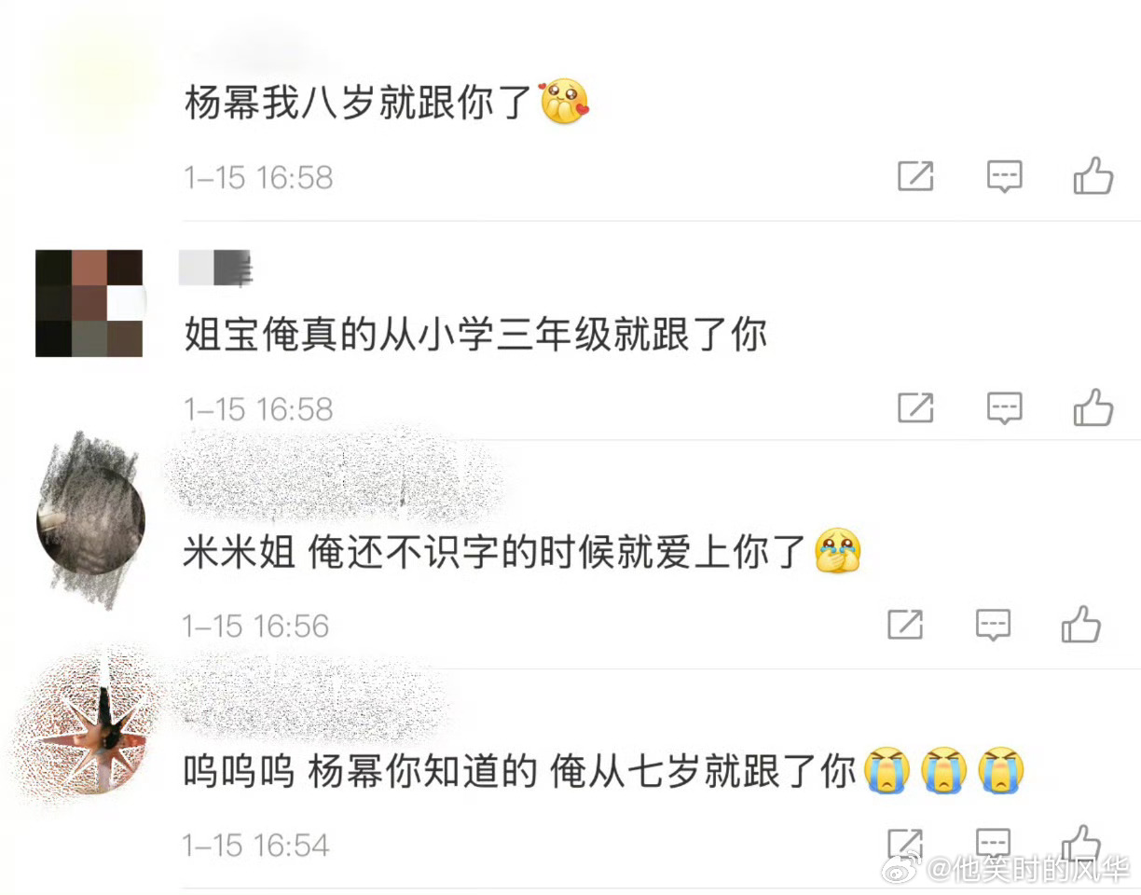Reply to the 小学三年级 comment
Viewport: 1141px width, 895px height.
1005,407
